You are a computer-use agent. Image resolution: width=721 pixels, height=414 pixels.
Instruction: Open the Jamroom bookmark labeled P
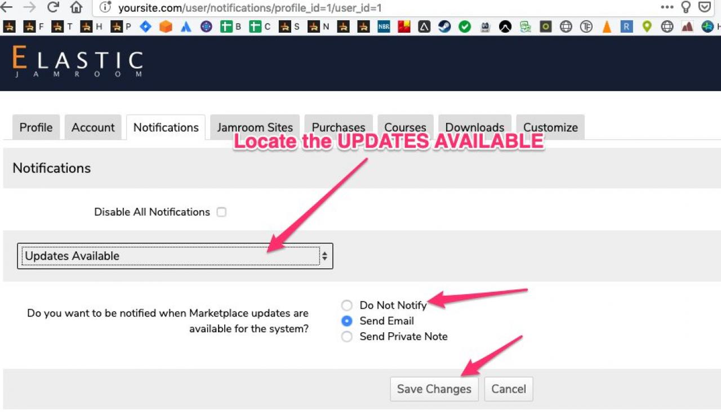pyautogui.click(x=121, y=26)
